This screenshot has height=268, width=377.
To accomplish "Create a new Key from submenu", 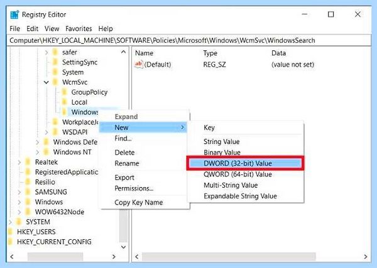I will pyautogui.click(x=246, y=127).
